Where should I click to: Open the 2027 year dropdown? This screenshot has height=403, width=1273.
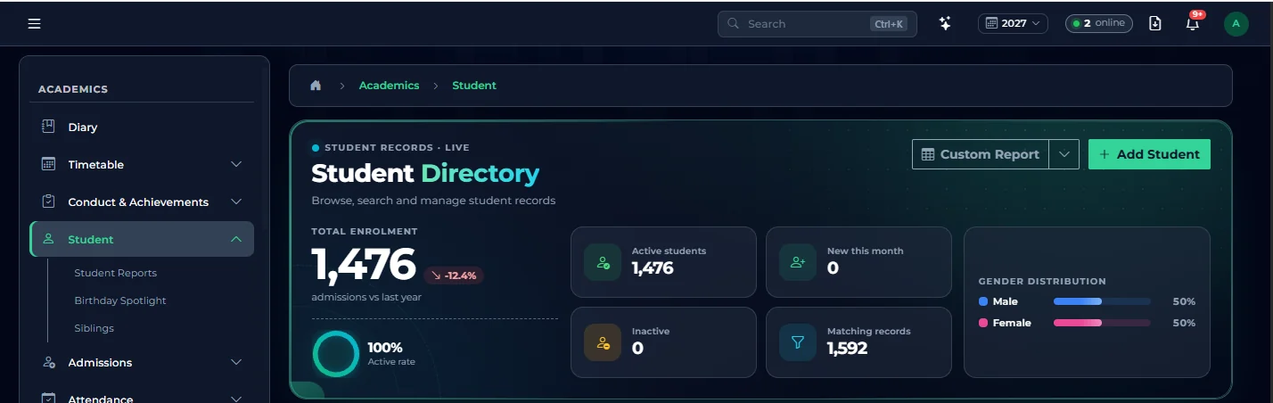[1013, 24]
